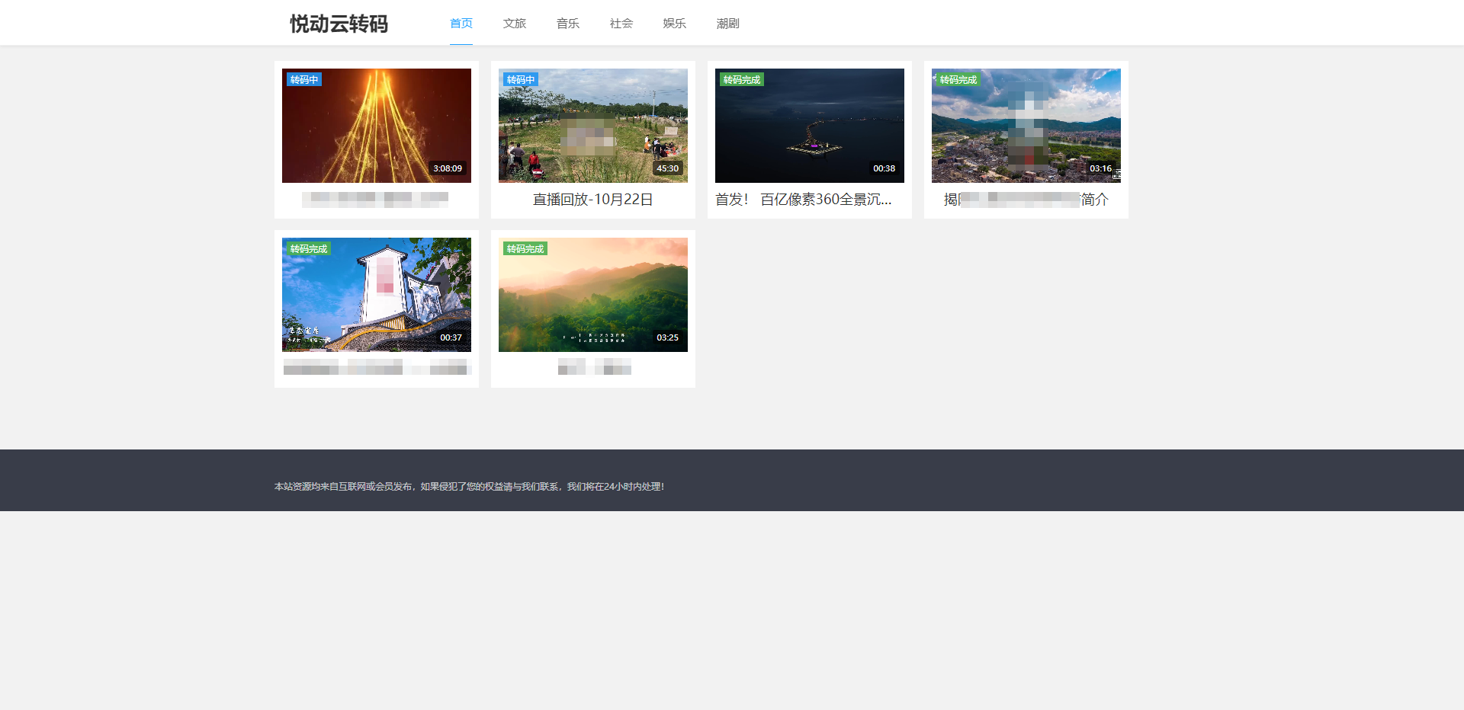Open the 音乐 category tab
This screenshot has width=1464, height=710.
pos(567,24)
